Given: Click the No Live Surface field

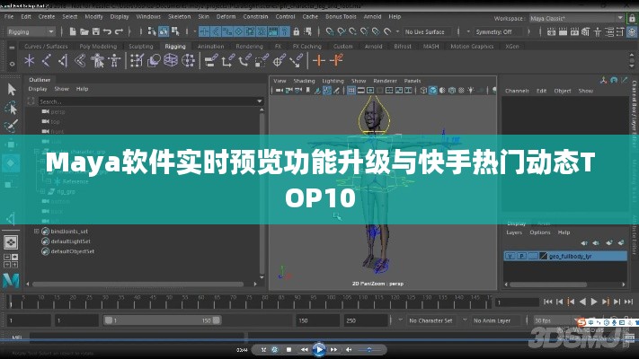Looking at the screenshot, I should (x=428, y=31).
